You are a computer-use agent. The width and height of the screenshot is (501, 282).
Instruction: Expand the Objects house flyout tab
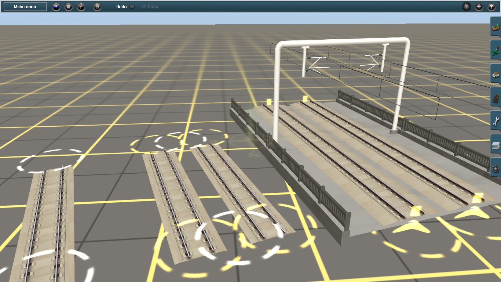pos(495,74)
